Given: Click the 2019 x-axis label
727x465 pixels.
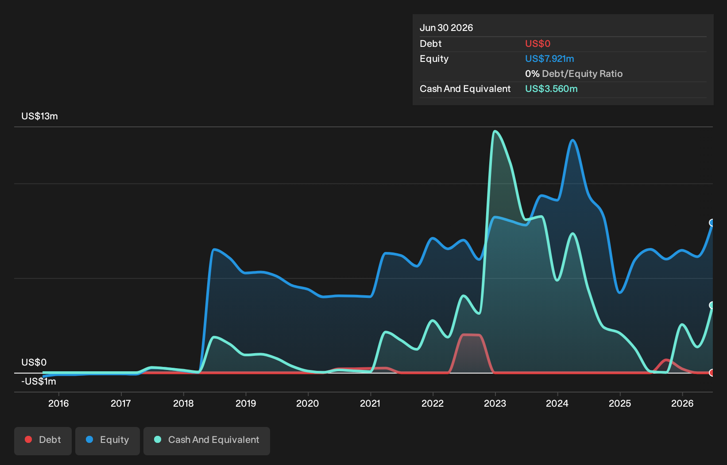Looking at the screenshot, I should [x=246, y=403].
